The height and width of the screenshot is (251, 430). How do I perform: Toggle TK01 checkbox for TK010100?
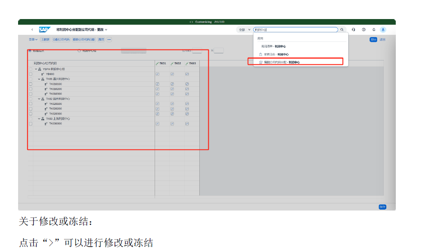click(x=157, y=84)
